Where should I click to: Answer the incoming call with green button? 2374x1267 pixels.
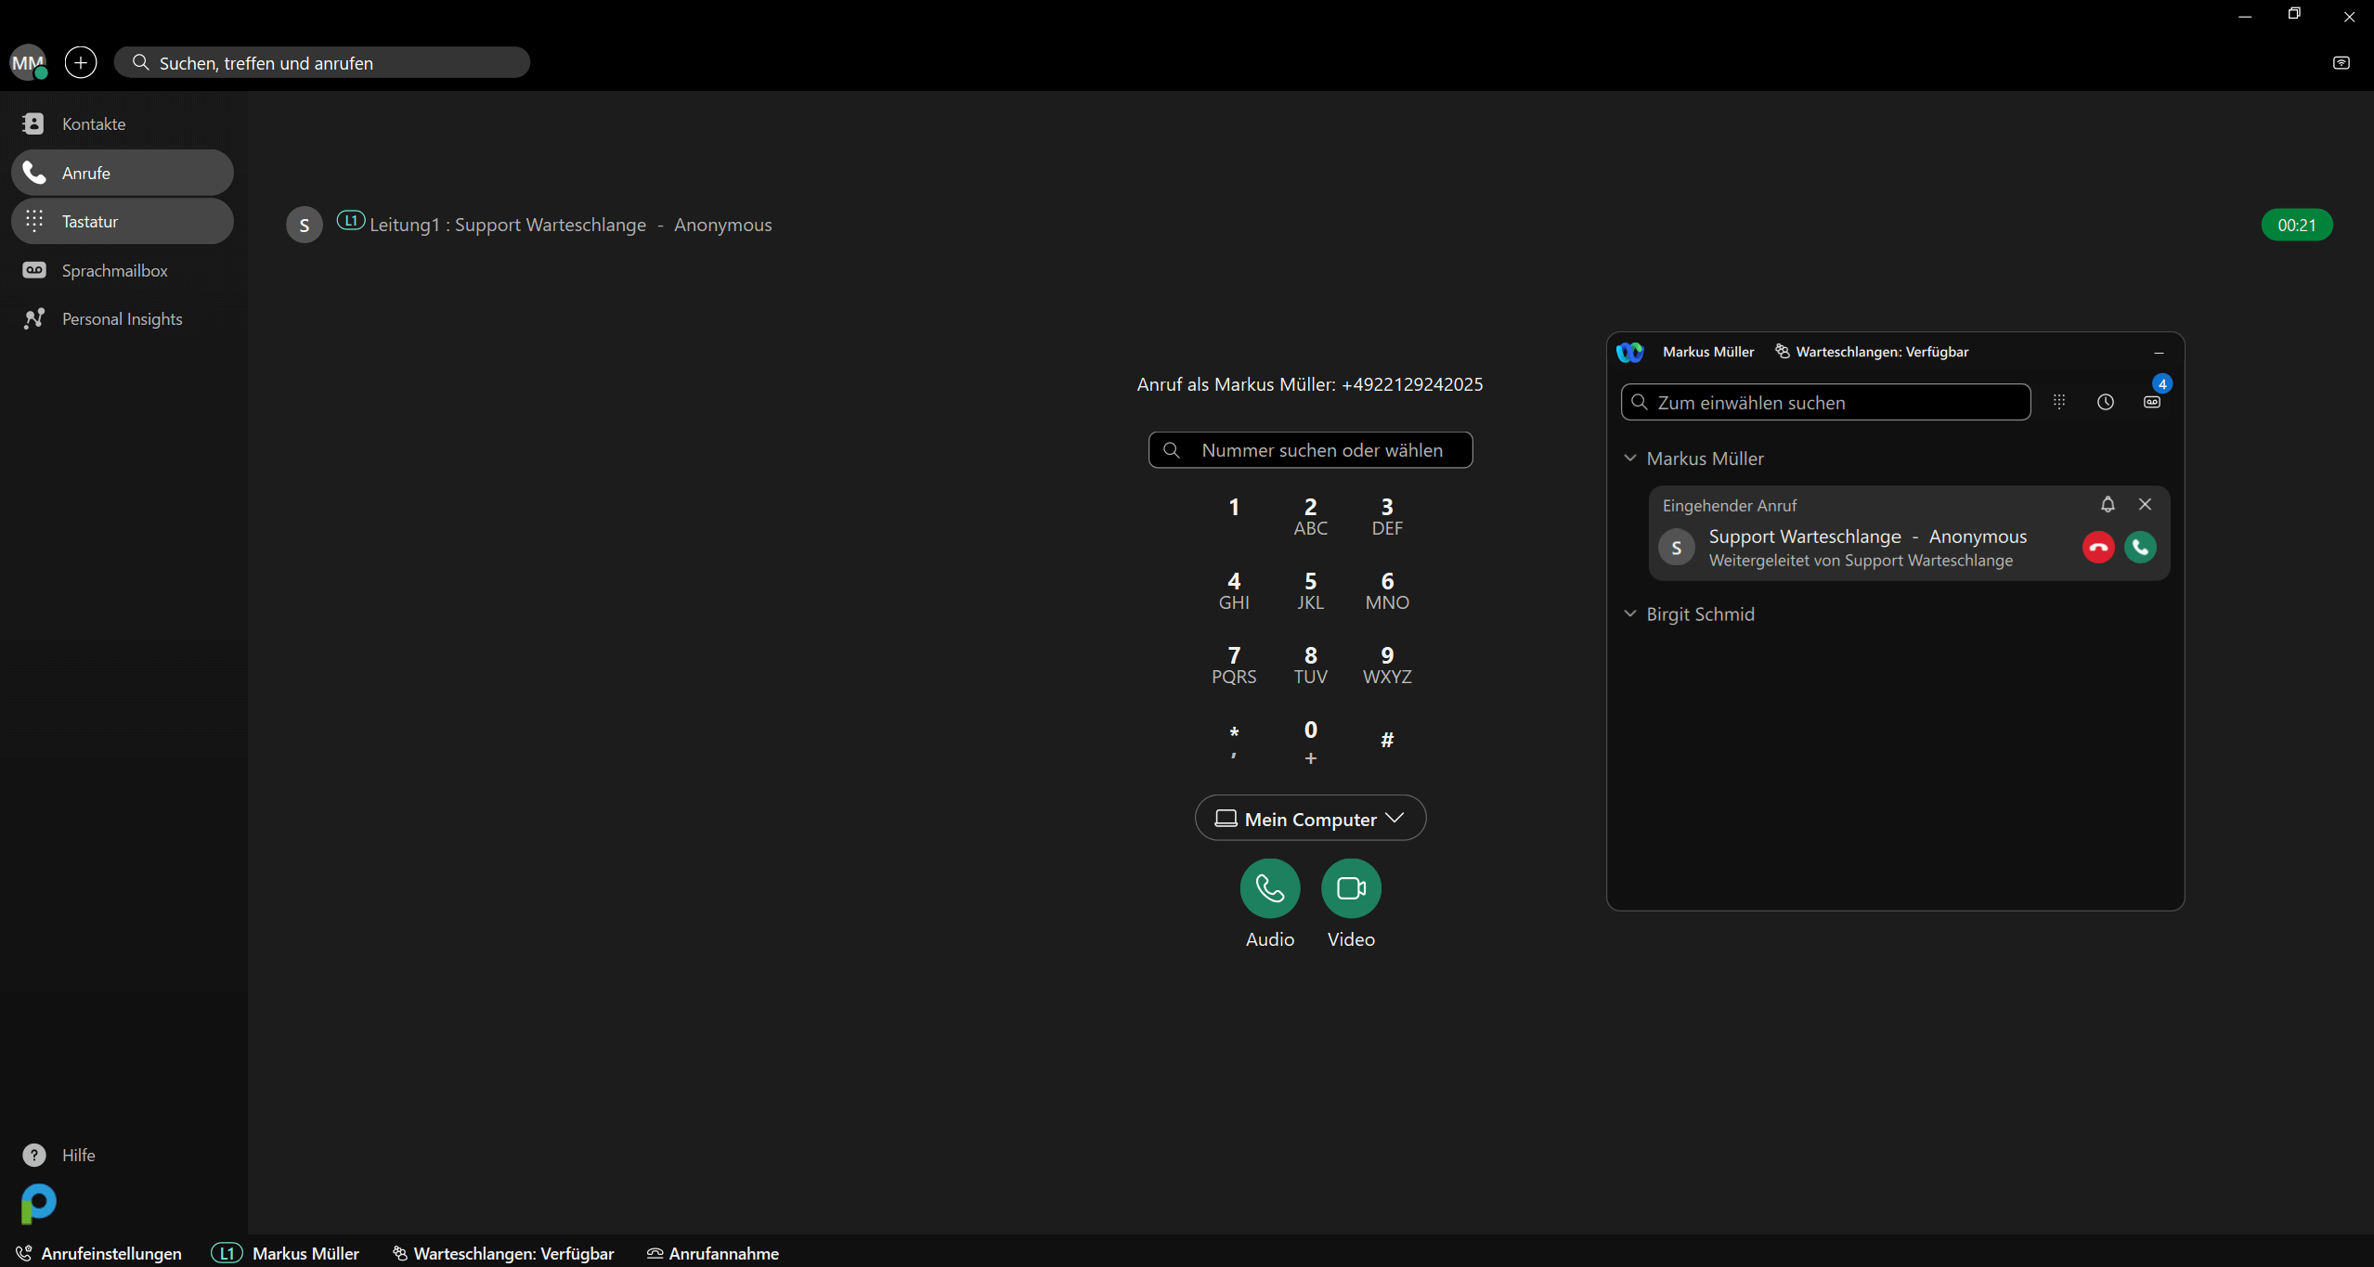point(2140,548)
